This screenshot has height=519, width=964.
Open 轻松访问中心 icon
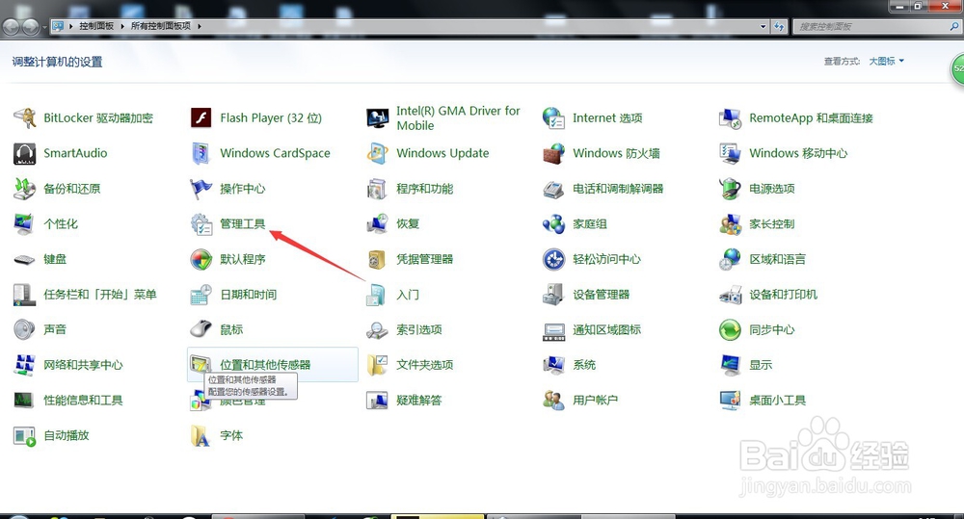coord(553,259)
